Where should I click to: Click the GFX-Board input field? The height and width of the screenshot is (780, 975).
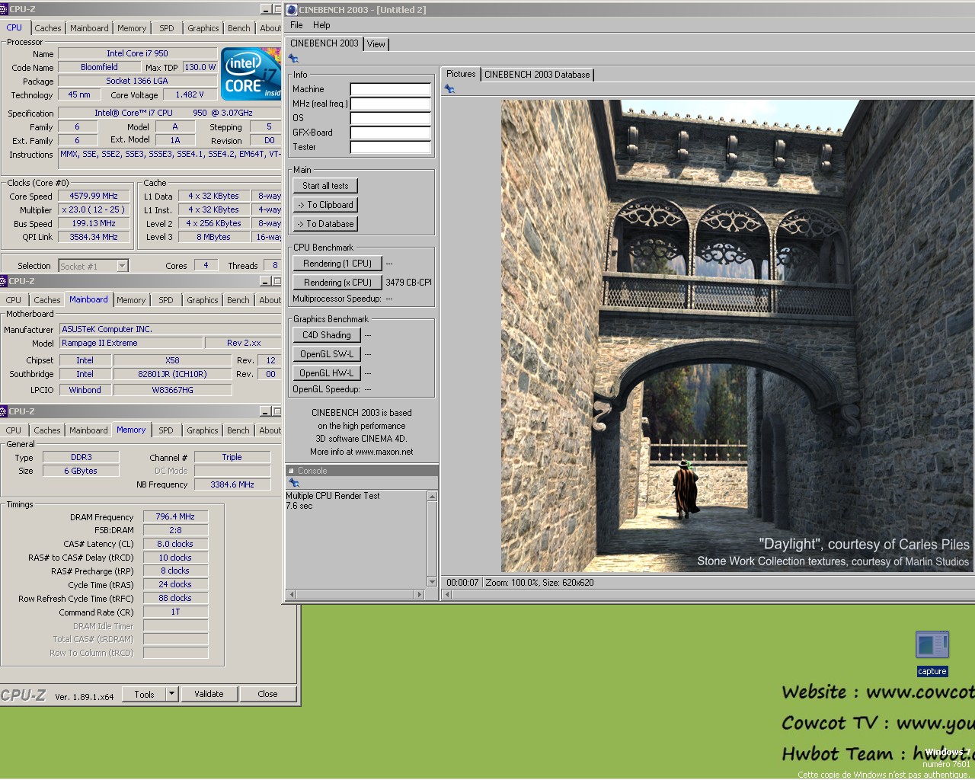[x=391, y=133]
